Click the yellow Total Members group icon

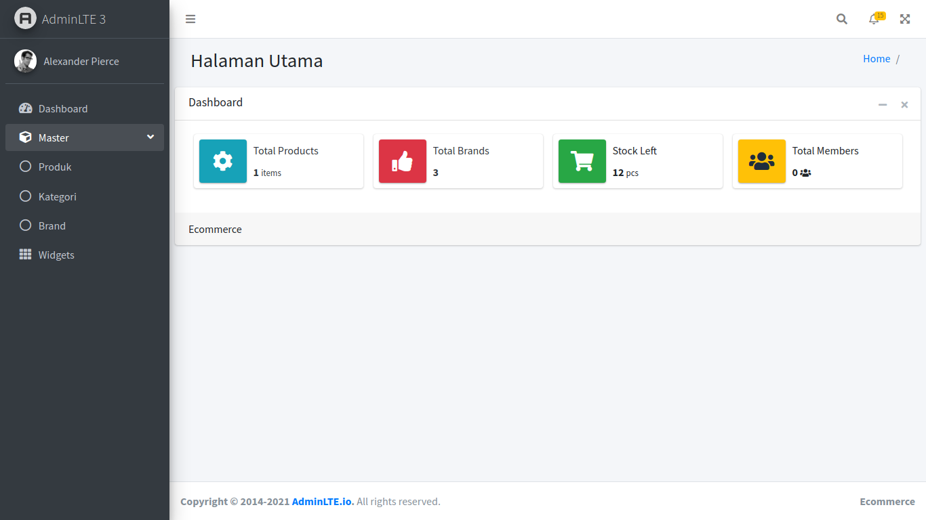click(x=762, y=161)
